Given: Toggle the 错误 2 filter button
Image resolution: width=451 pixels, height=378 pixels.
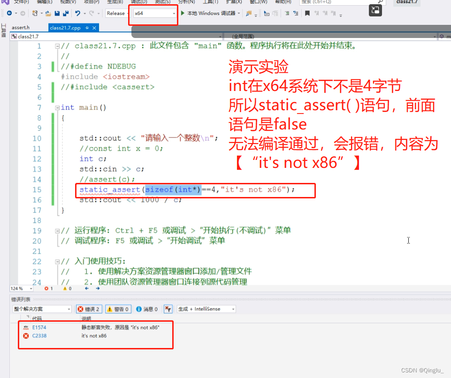Looking at the screenshot, I should 89,309.
